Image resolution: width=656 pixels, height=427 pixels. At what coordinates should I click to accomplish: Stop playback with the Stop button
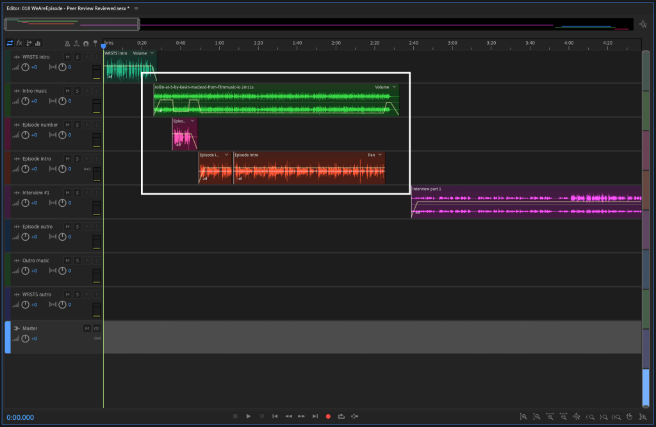(x=235, y=416)
